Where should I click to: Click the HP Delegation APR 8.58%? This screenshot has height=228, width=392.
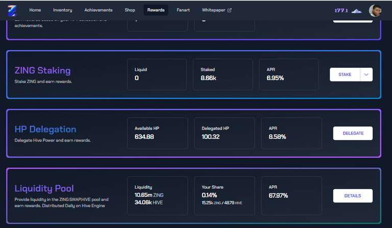(277, 137)
